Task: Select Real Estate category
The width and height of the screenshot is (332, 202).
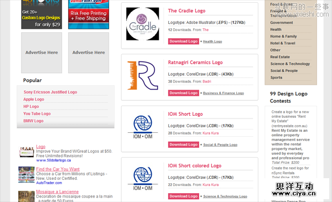Action: point(280,57)
